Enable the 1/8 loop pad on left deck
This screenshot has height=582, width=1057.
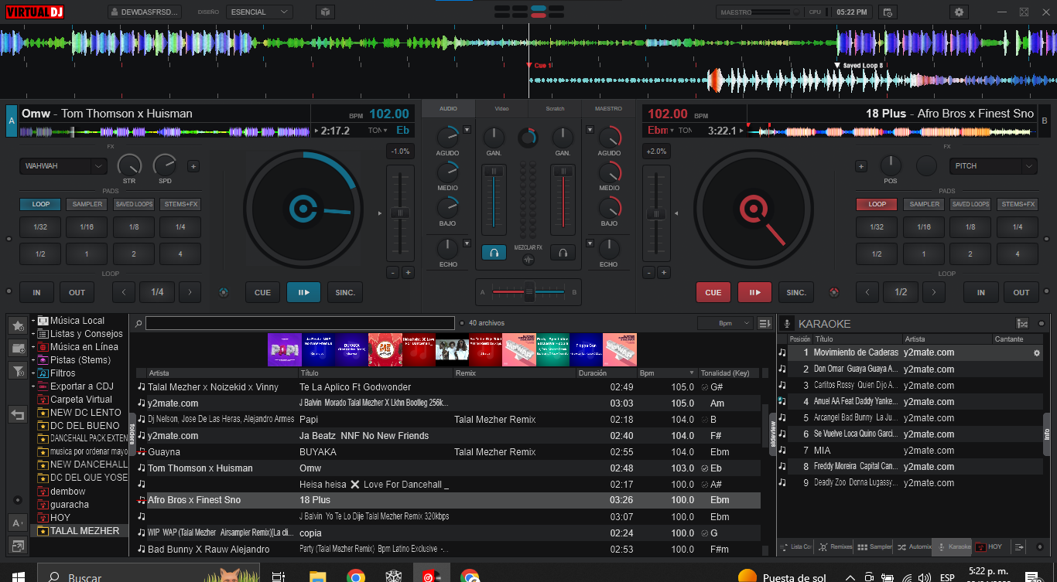pos(134,227)
